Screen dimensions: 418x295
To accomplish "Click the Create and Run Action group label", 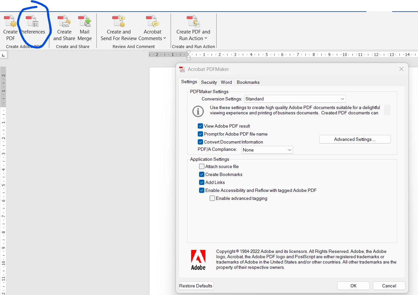I will click(x=193, y=46).
